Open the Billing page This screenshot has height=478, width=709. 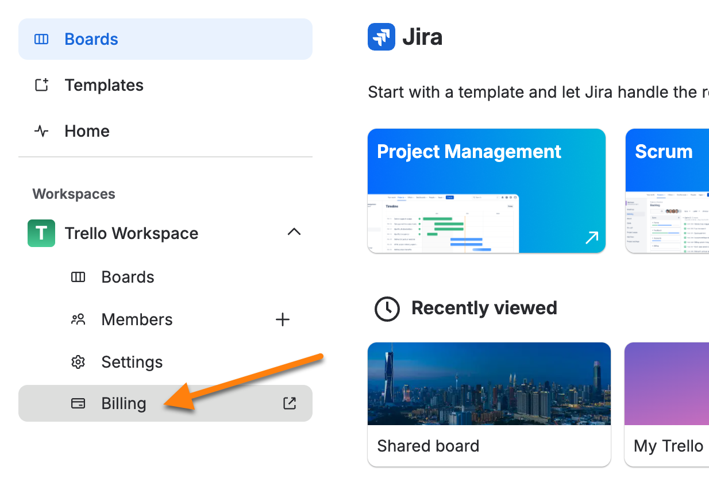pyautogui.click(x=165, y=403)
